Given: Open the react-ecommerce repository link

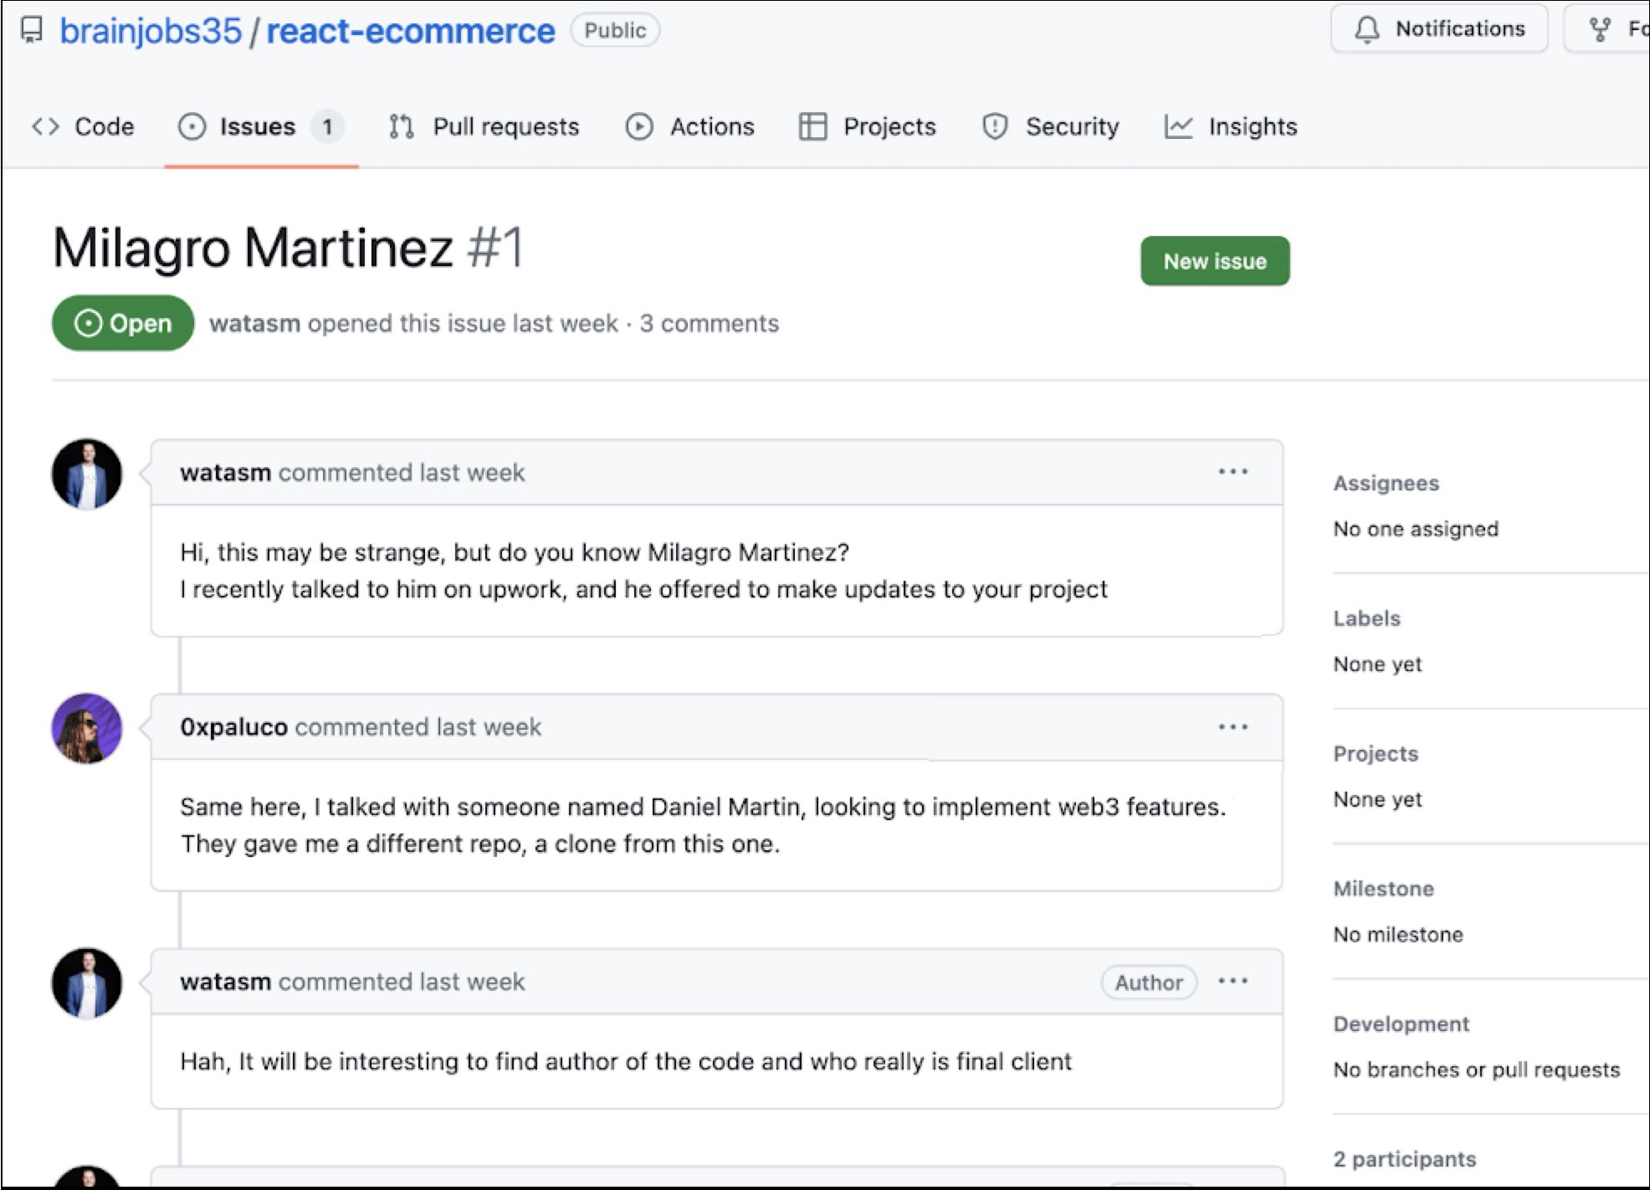Looking at the screenshot, I should click(410, 31).
